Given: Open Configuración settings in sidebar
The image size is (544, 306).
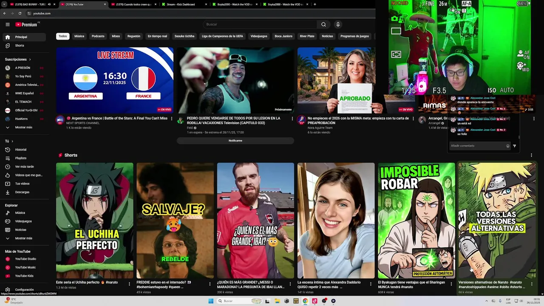Looking at the screenshot, I should click(25, 289).
